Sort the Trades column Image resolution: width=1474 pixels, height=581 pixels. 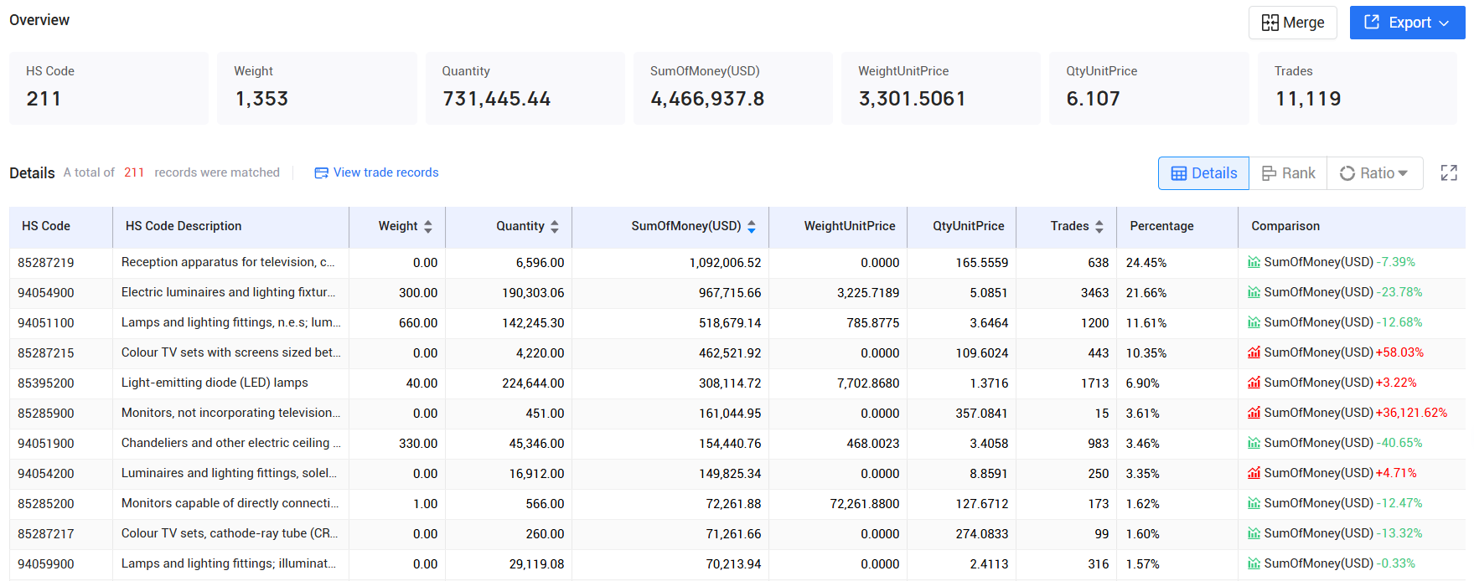click(x=1099, y=227)
